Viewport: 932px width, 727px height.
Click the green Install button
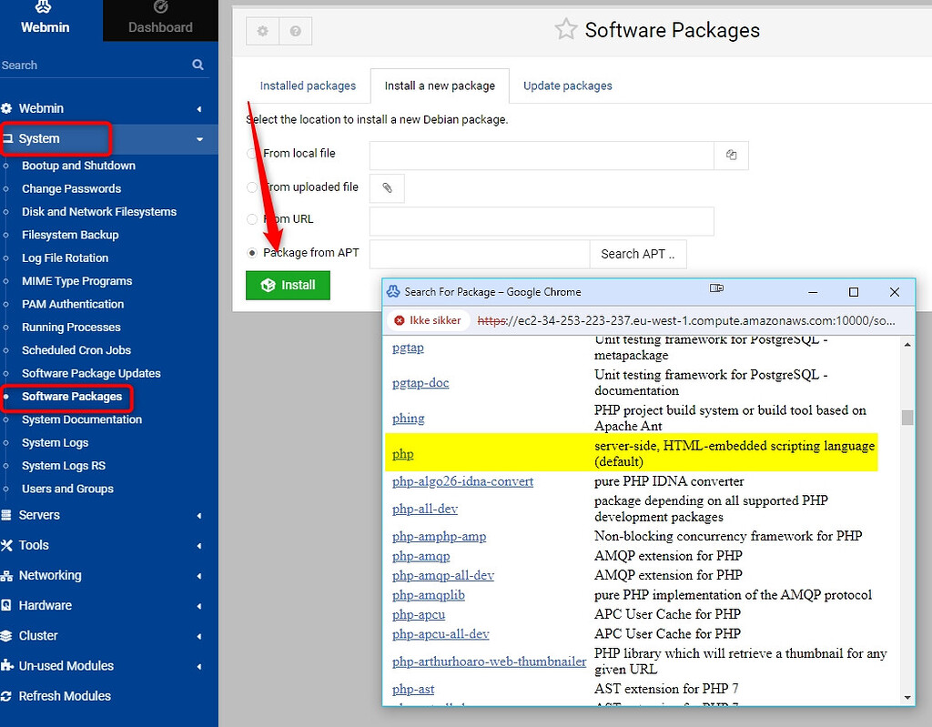click(x=288, y=285)
